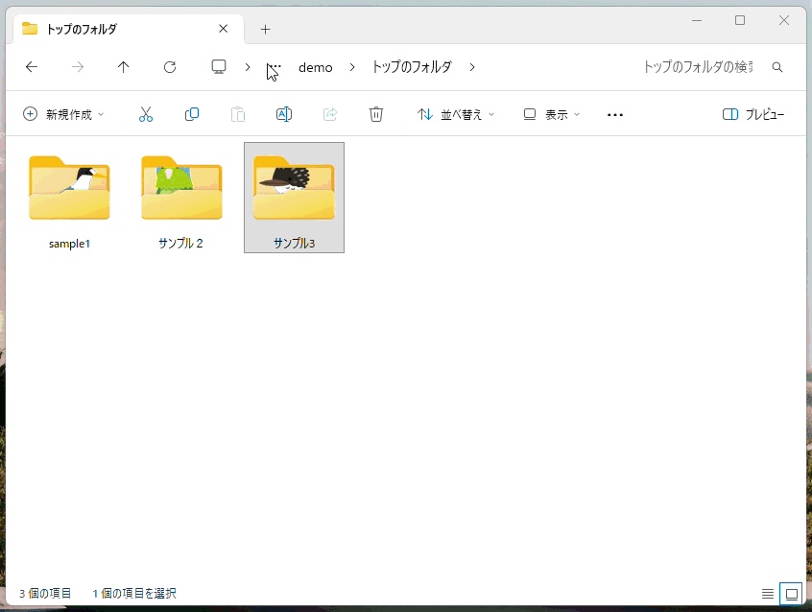Toggle large thumbnail view at bottom right
This screenshot has height=612, width=812.
791,593
